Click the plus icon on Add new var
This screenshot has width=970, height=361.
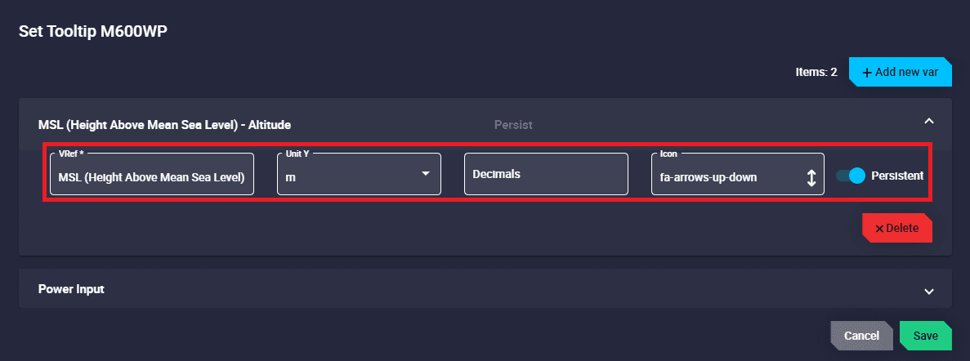(867, 72)
